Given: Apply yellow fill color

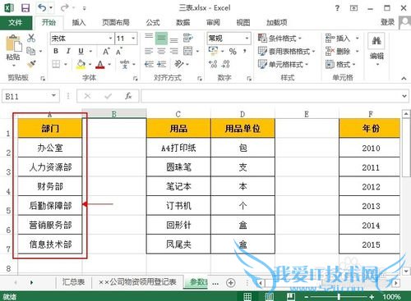Looking at the screenshot, I should (81, 65).
